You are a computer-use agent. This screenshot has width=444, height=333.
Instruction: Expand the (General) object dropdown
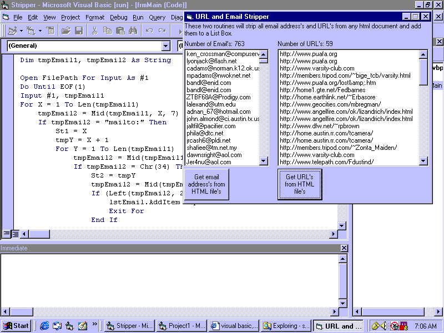165,46
